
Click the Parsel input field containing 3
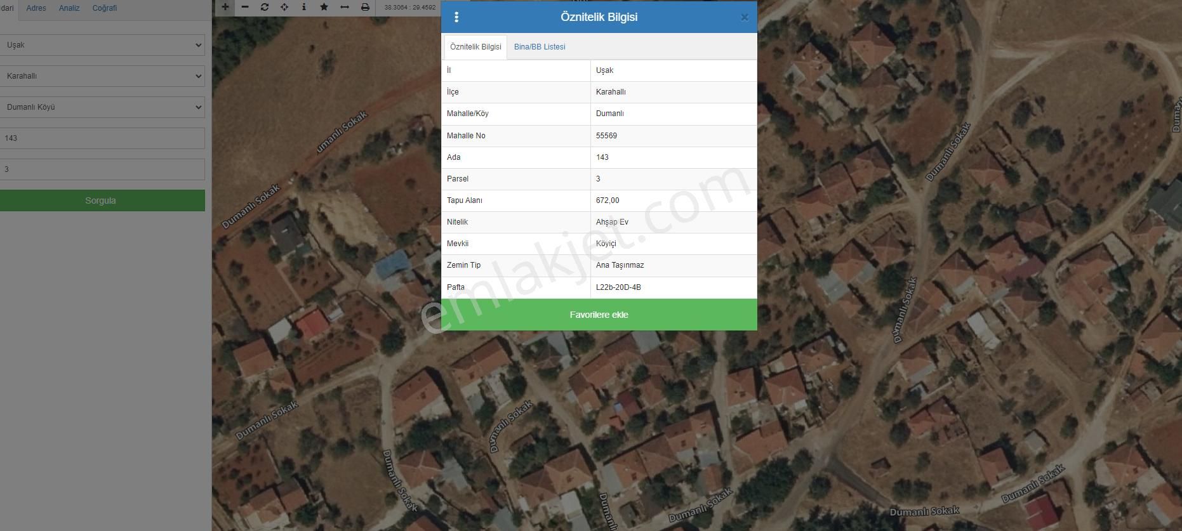click(x=102, y=169)
